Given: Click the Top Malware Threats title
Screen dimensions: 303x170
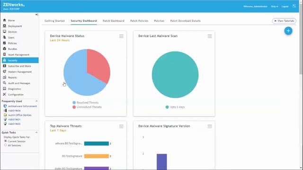Looking at the screenshot, I should [66, 126].
